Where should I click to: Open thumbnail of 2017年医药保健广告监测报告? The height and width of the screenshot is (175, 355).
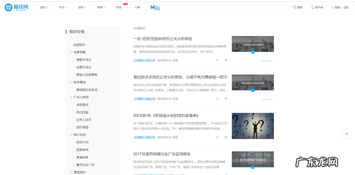click(252, 159)
